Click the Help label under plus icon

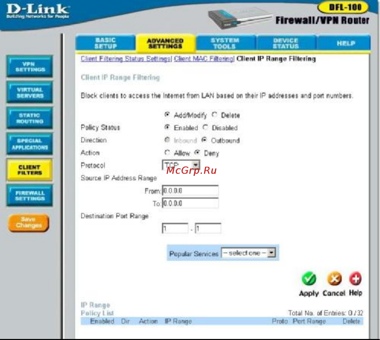[355, 293]
